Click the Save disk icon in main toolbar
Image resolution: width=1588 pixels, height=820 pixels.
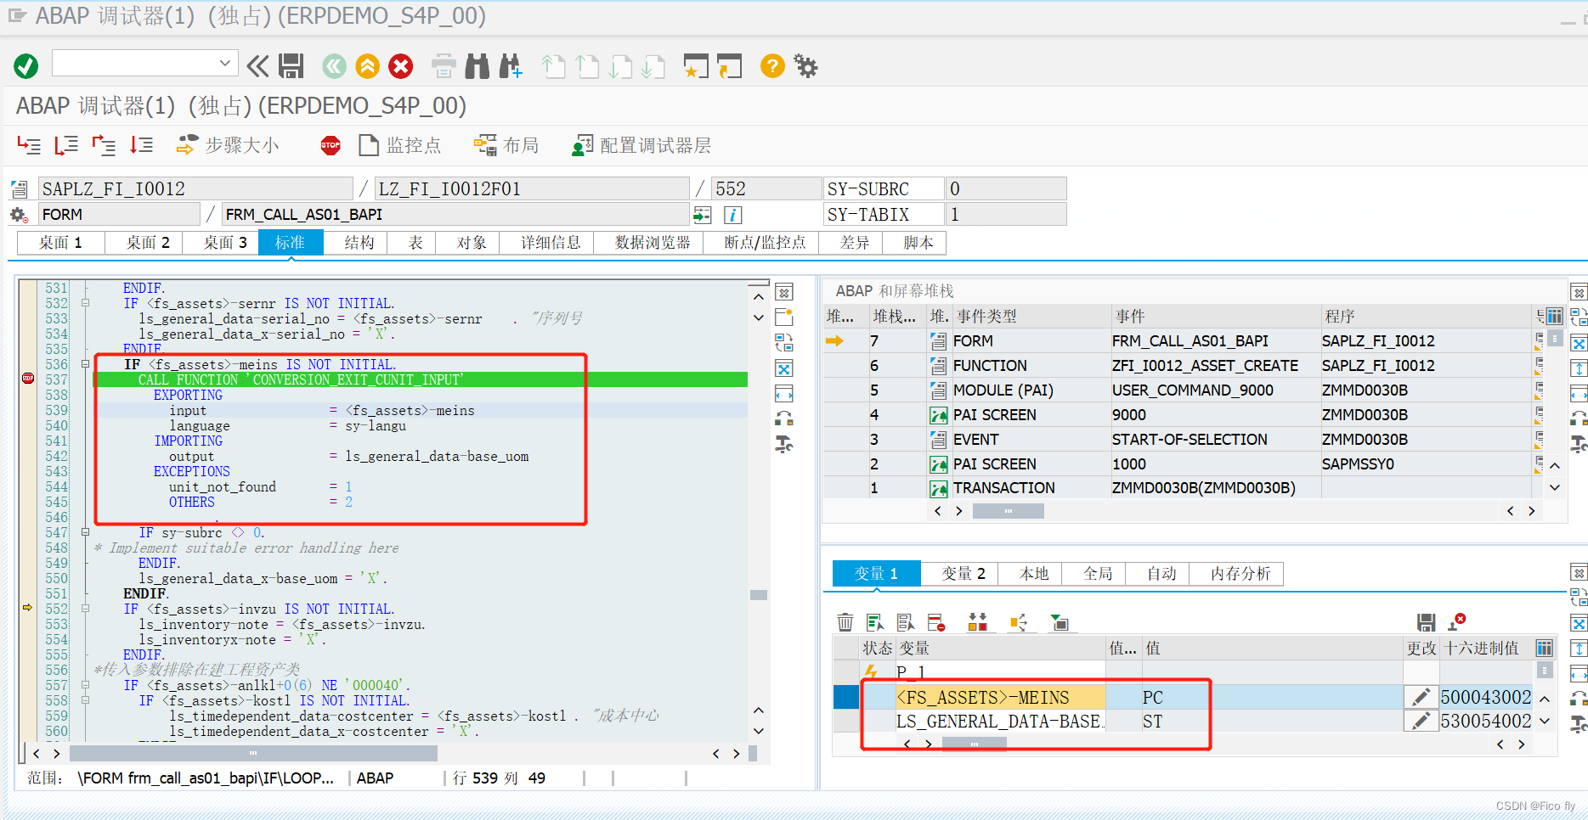pos(292,65)
